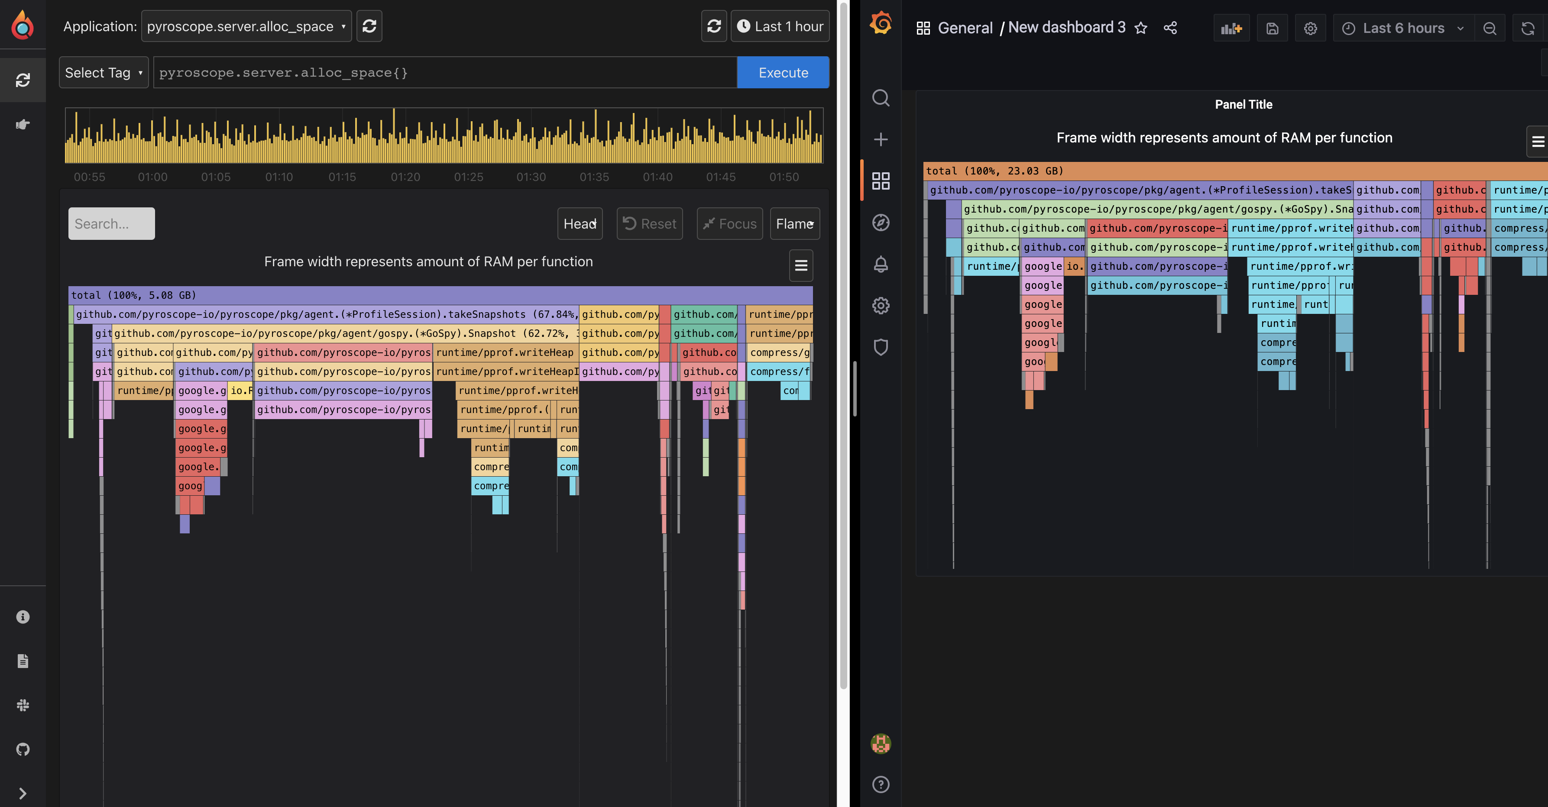
Task: Open the Last 6 hours time picker
Action: (1404, 28)
